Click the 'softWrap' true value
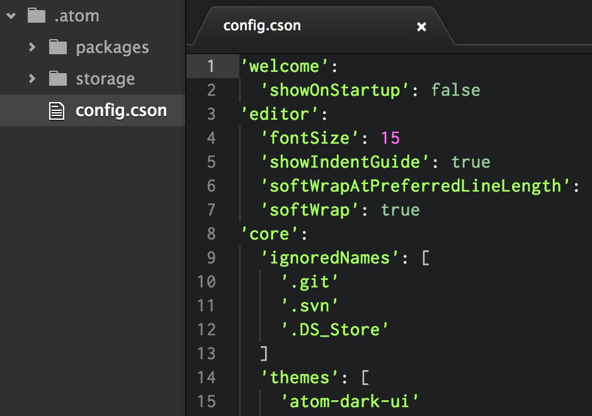Viewport: 592px width, 416px height. click(400, 210)
